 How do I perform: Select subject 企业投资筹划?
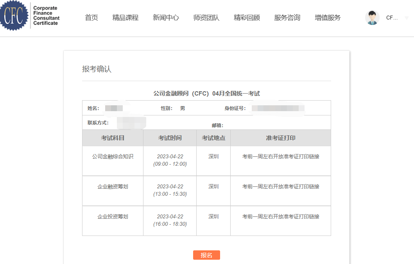point(113,216)
